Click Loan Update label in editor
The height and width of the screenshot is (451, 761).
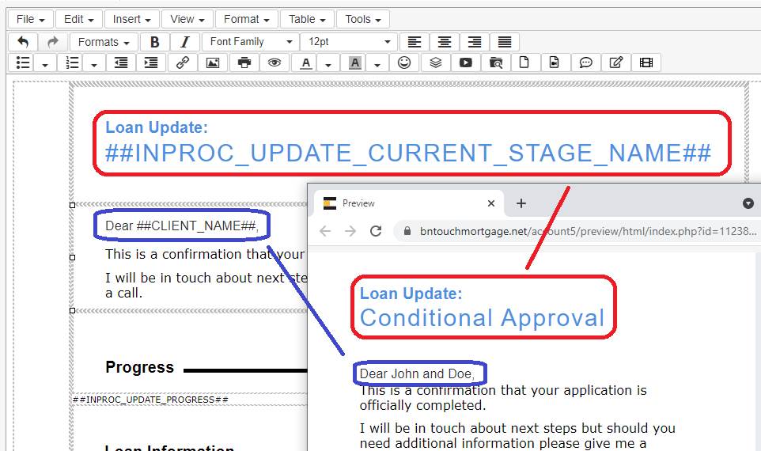click(x=157, y=127)
